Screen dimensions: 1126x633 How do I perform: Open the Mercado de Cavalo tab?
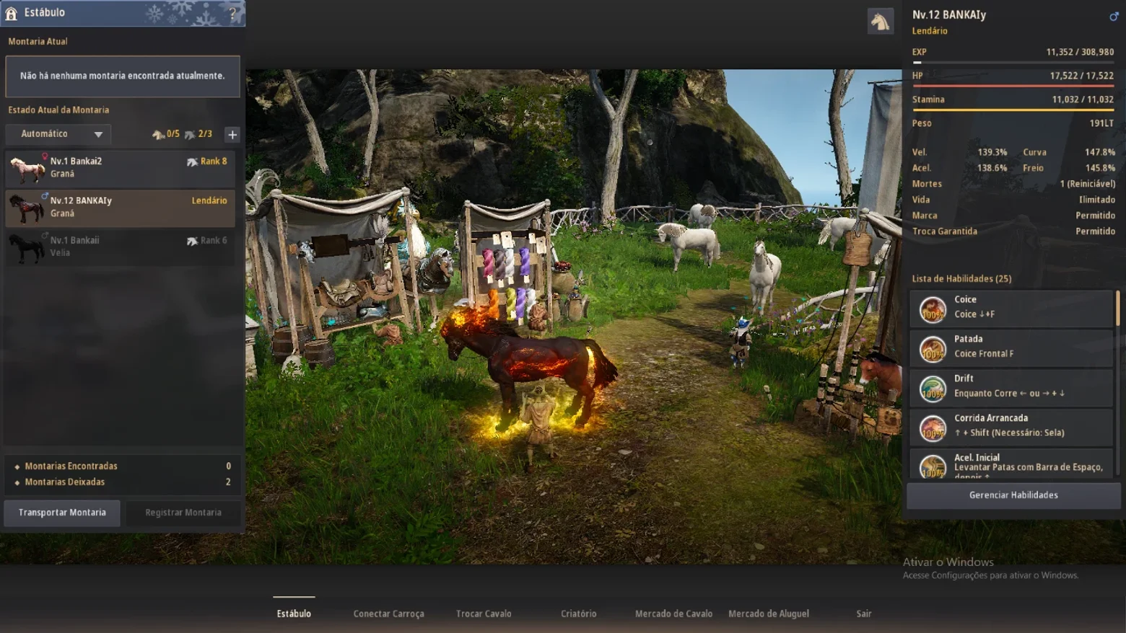point(673,614)
